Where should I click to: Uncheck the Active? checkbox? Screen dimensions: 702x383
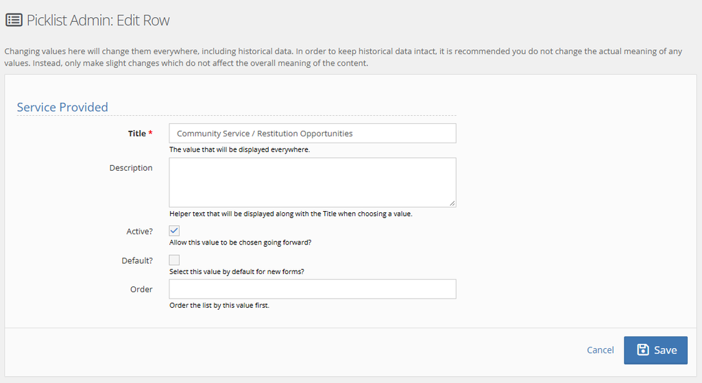click(174, 231)
